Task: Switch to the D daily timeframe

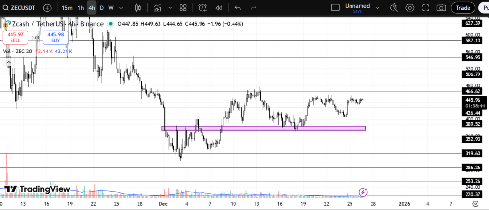Action: coord(102,8)
